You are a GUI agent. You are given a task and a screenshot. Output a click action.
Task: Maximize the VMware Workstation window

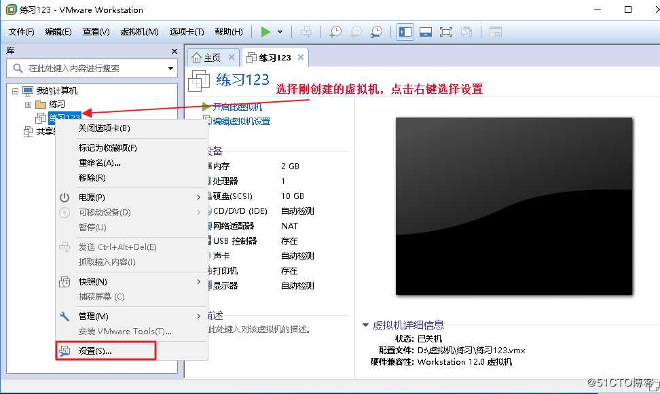[x=628, y=10]
